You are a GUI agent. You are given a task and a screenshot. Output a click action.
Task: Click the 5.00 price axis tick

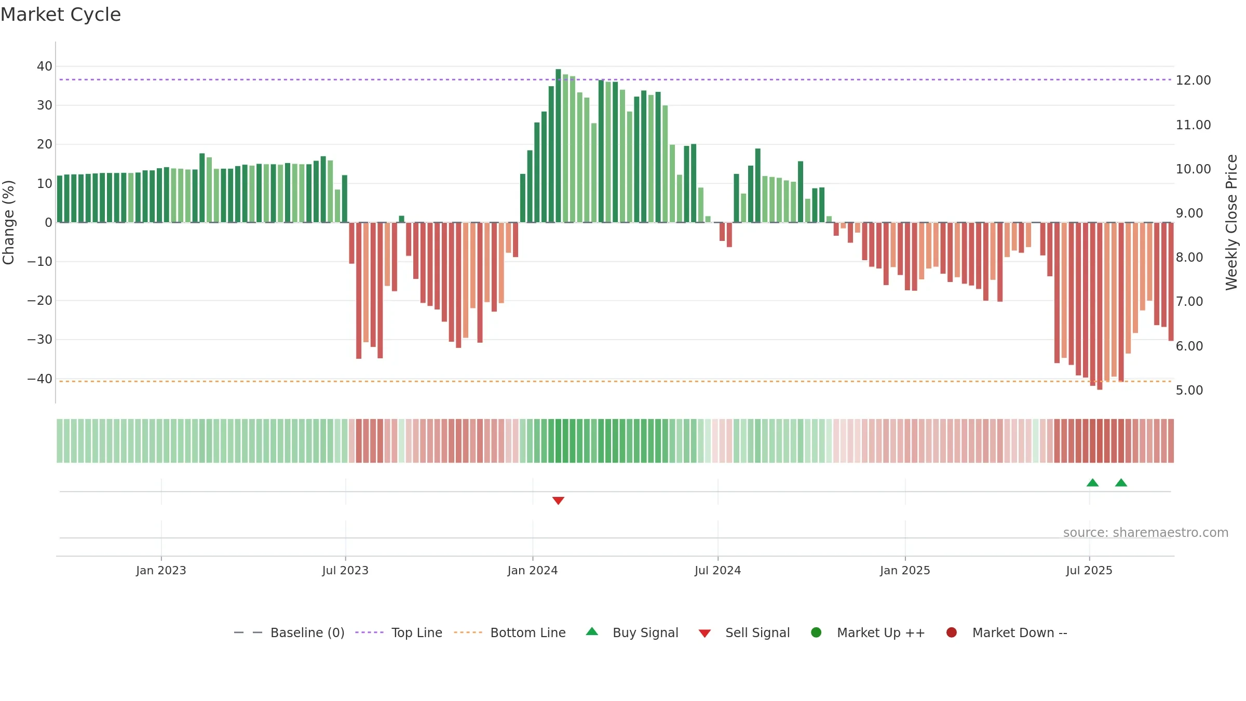[1189, 390]
